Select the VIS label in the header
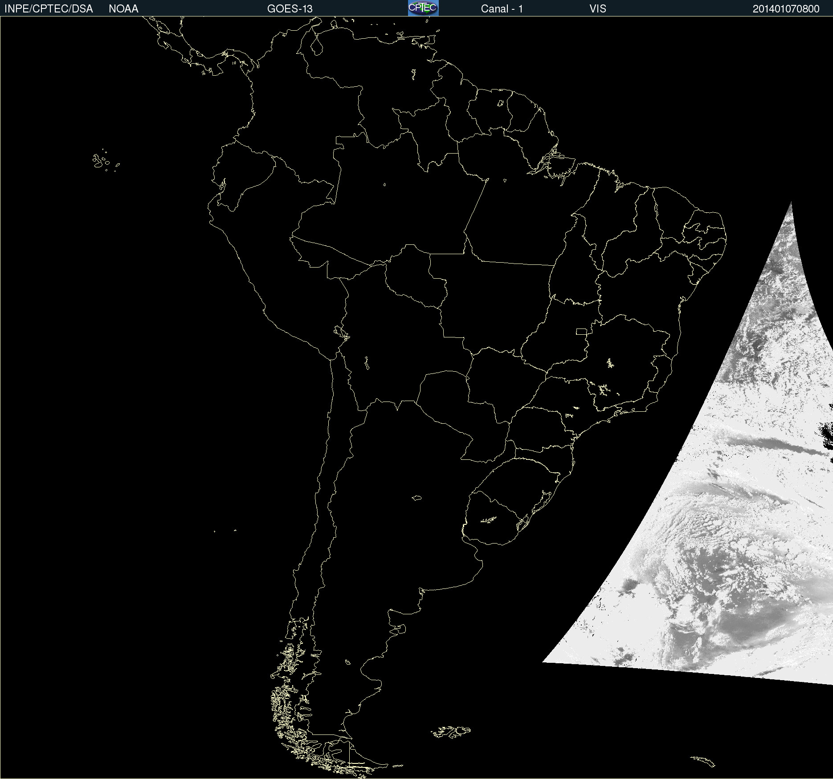The image size is (833, 779). click(598, 9)
